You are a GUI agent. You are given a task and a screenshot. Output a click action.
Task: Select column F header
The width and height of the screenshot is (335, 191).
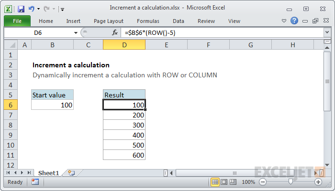[208, 45]
